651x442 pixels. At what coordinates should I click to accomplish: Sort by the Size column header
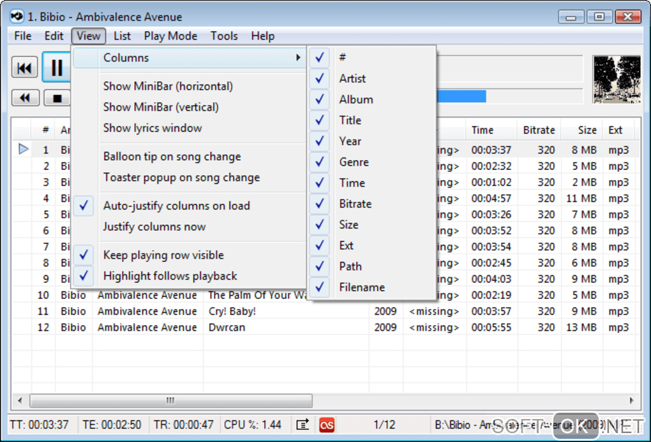581,130
